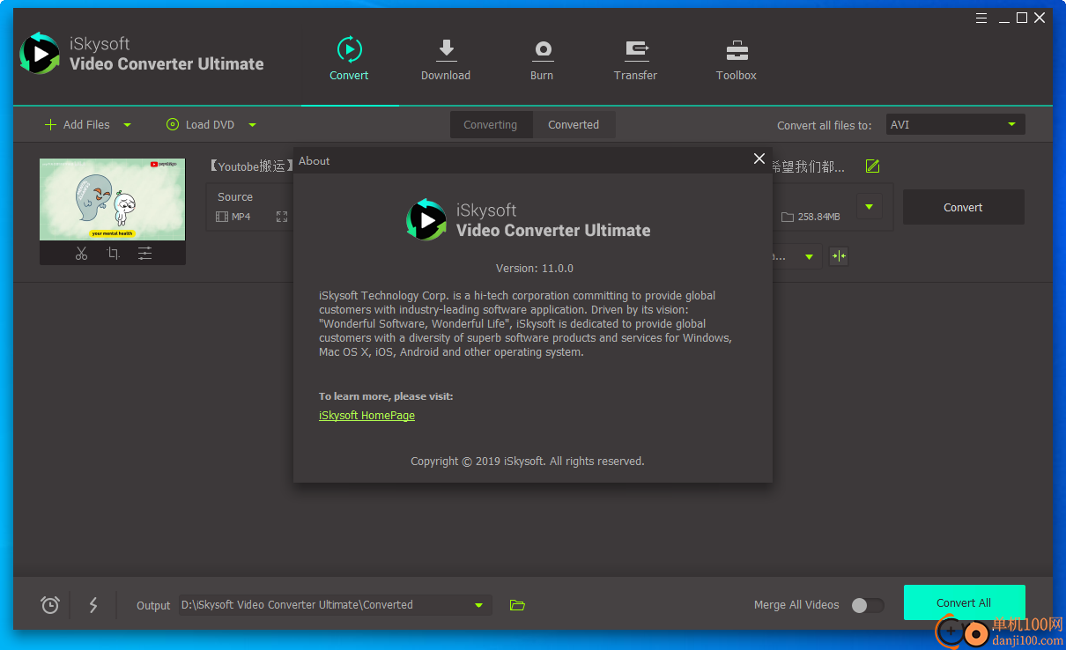Open the Download section

pos(446,59)
